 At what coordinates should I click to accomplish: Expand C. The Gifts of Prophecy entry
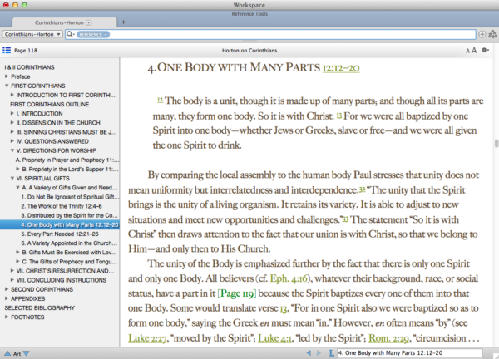(17, 262)
